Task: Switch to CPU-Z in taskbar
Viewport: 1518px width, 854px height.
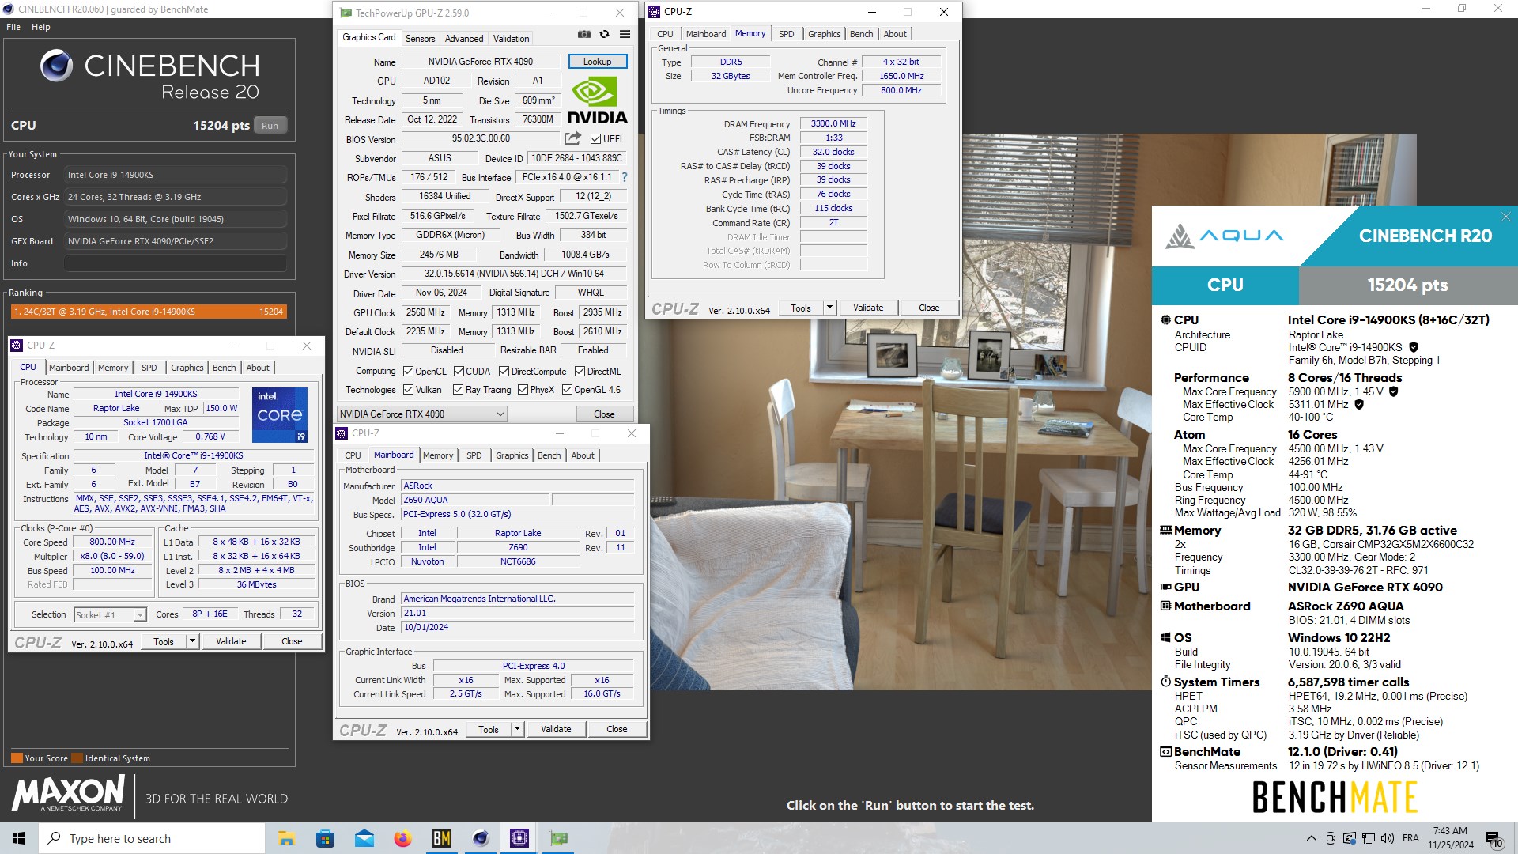Action: [x=519, y=838]
